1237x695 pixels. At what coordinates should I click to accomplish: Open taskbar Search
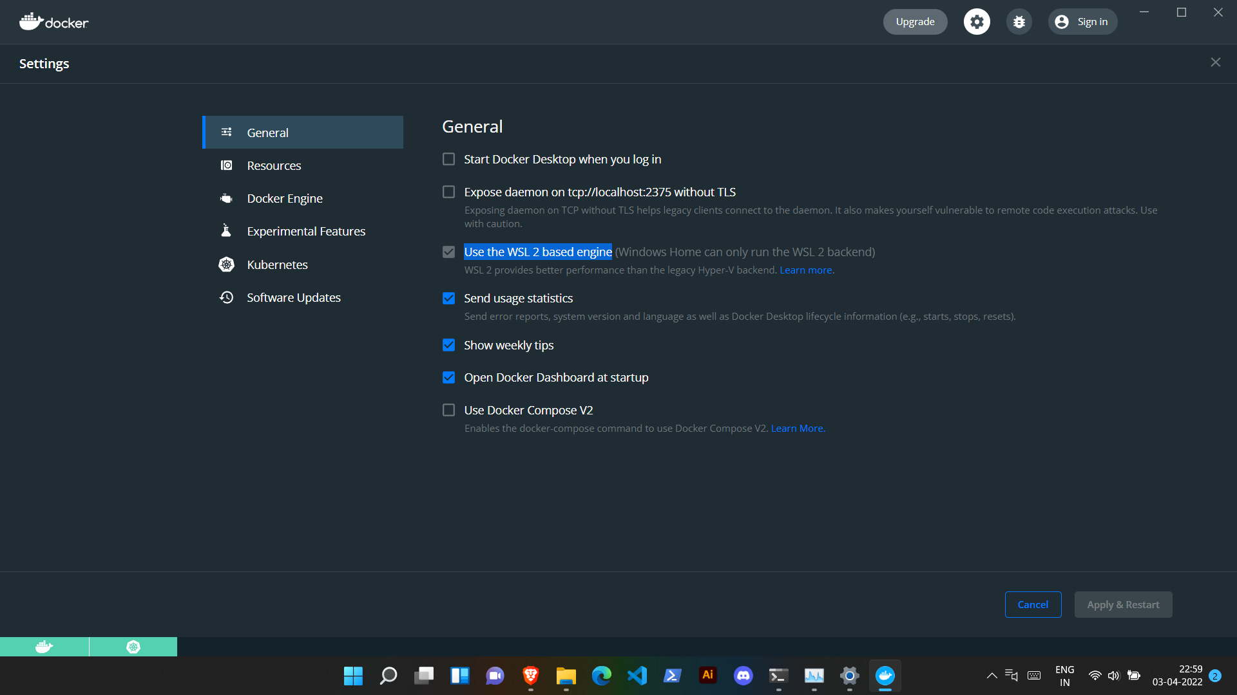pyautogui.click(x=388, y=676)
